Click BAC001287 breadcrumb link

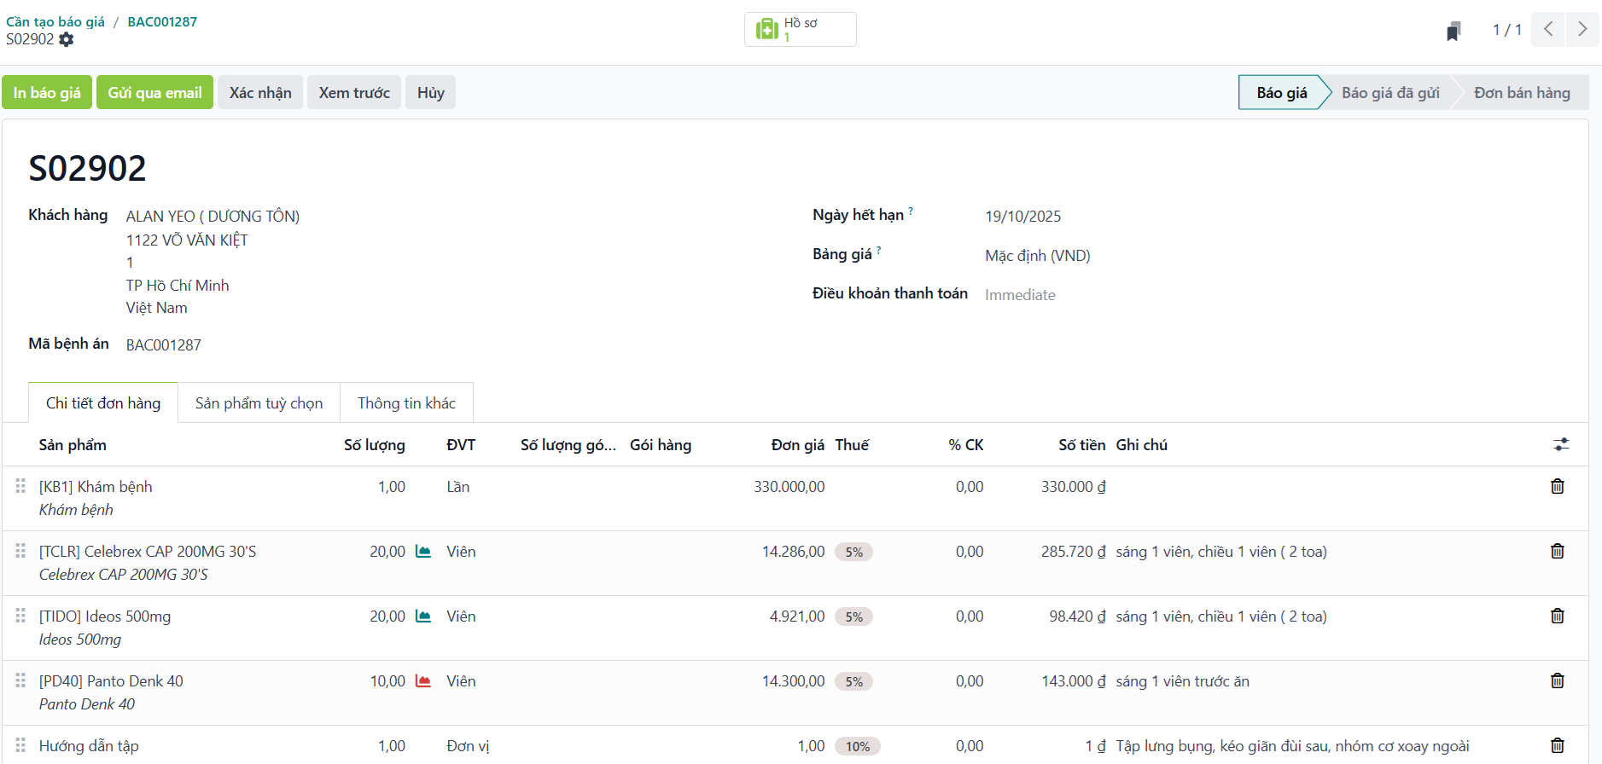point(162,22)
